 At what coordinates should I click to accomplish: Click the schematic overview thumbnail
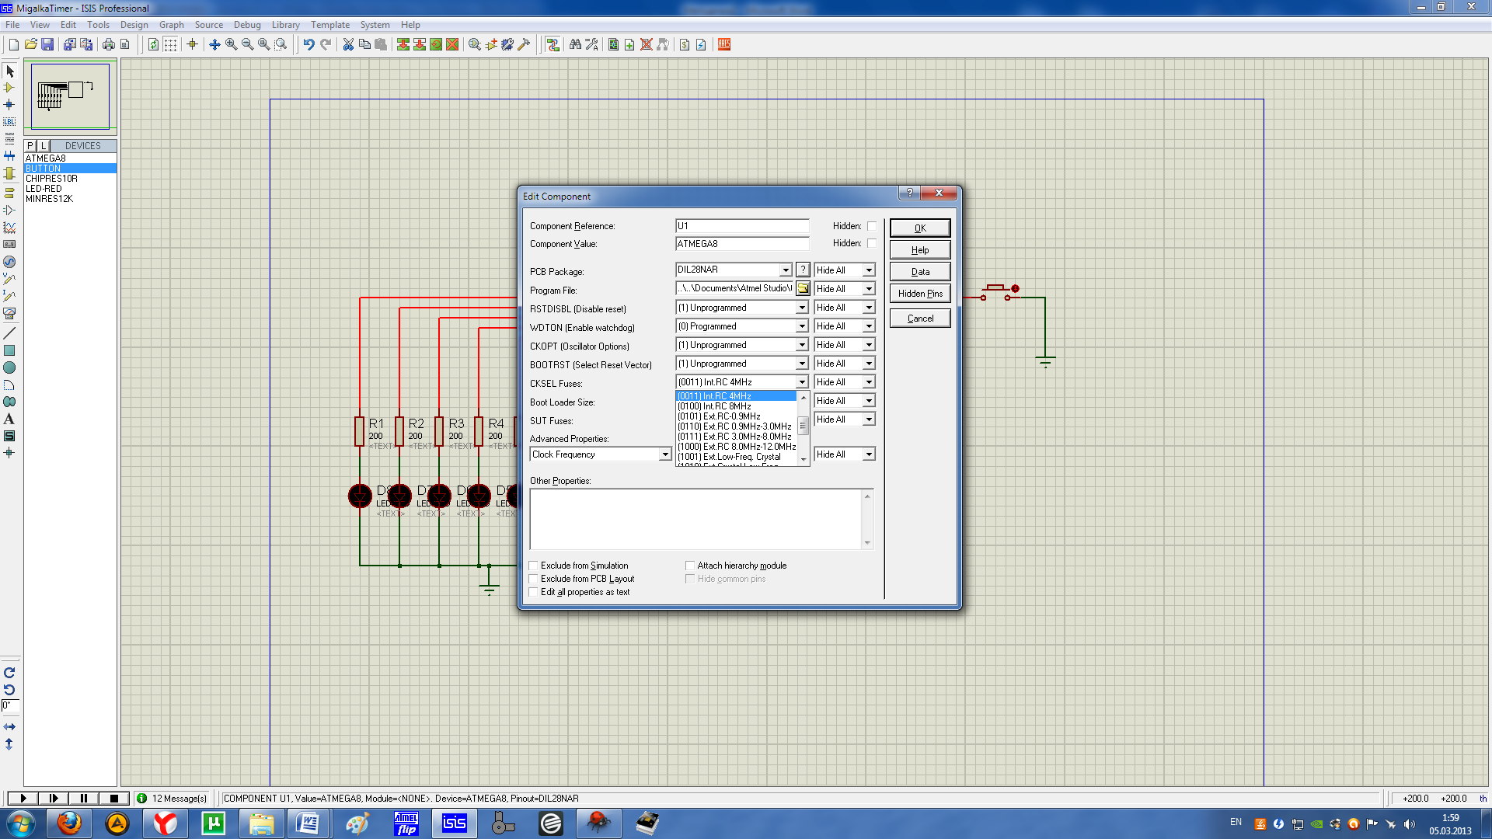tap(70, 96)
